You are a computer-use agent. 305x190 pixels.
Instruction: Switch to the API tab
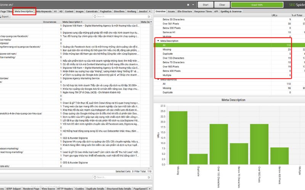[216, 11]
